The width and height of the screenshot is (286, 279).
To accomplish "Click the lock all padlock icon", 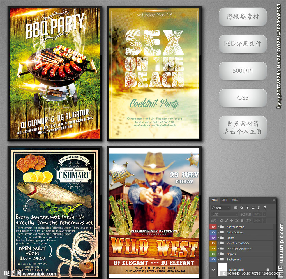I will (x=242, y=221).
